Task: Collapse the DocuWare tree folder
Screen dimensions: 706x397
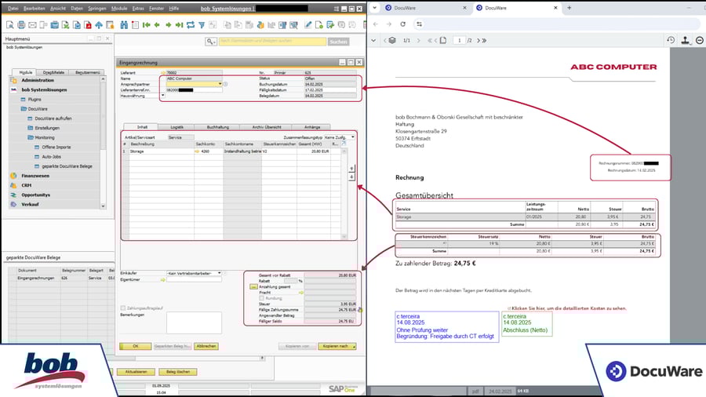Action: [x=24, y=109]
